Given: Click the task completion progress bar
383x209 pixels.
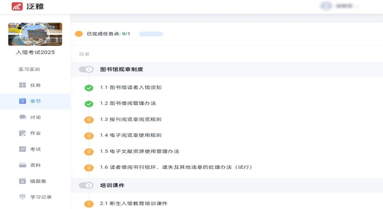Looking at the screenshot, I should pos(151,34).
